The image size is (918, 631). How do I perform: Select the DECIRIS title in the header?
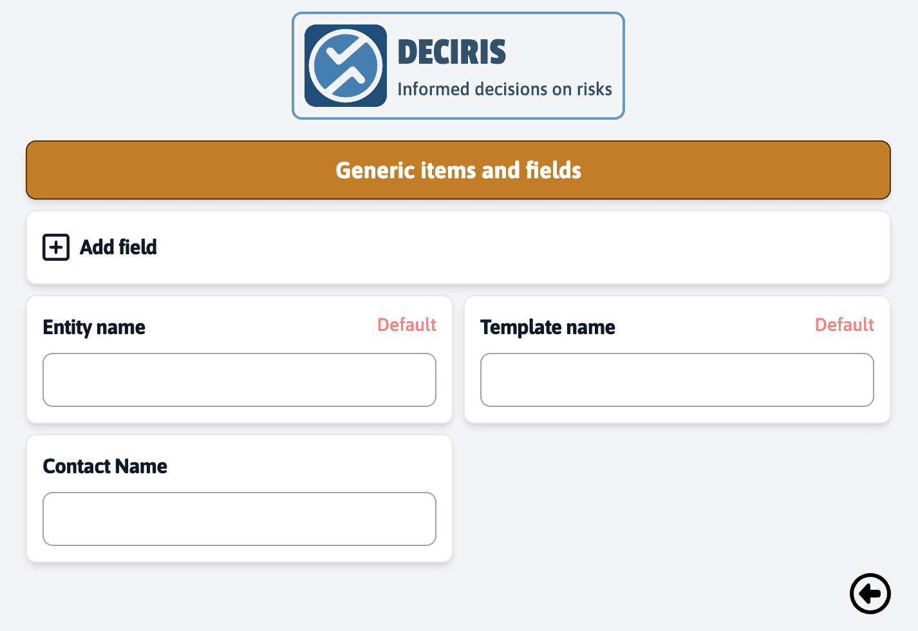pos(451,51)
